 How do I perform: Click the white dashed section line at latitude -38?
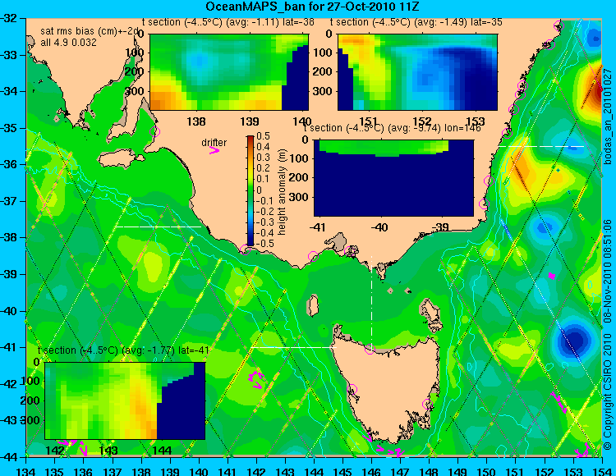(x=158, y=227)
